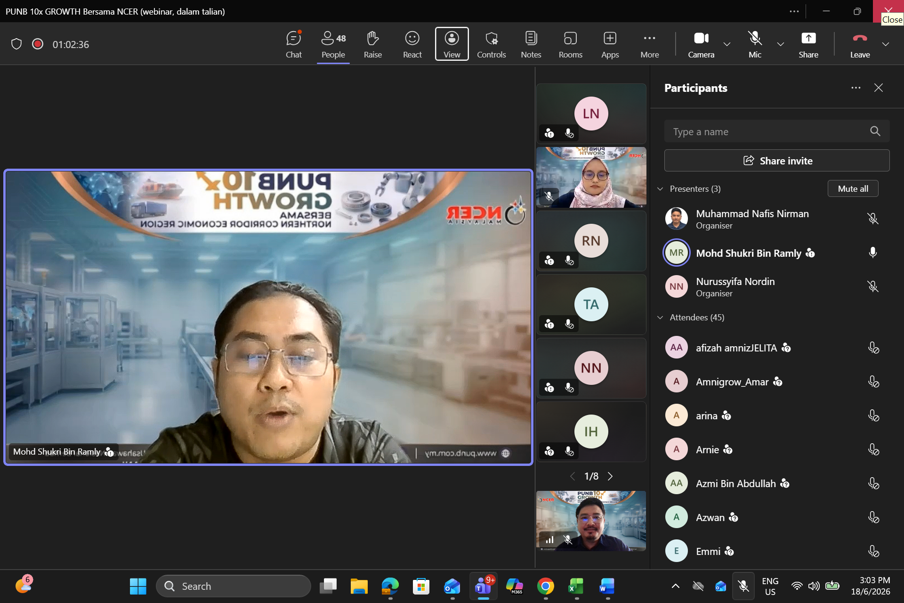The width and height of the screenshot is (904, 603).
Task: Click the taskbar Search box
Action: (234, 586)
